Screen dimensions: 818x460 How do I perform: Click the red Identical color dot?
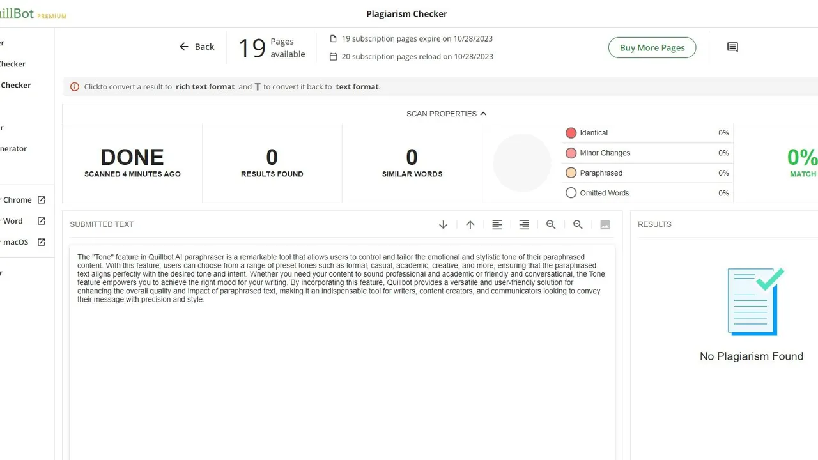[571, 133]
